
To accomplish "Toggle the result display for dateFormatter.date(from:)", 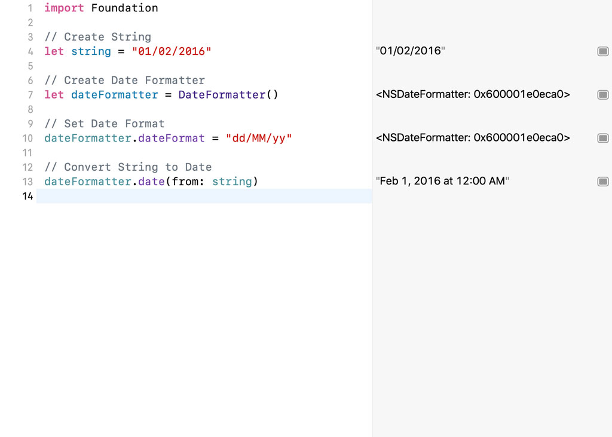I will coord(603,181).
